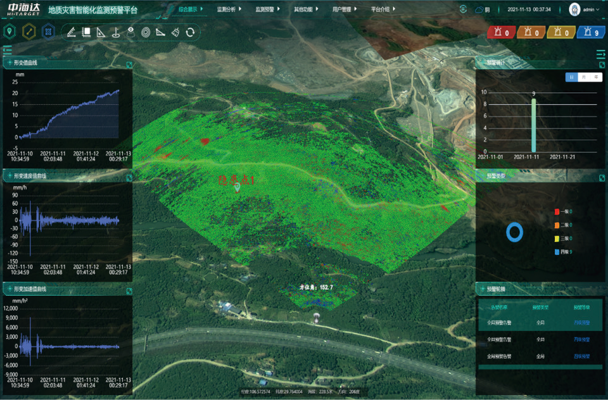Viewport: 608px width, 400px height.
Task: Click the yellow line-segment hexagon icon
Action: [x=28, y=32]
